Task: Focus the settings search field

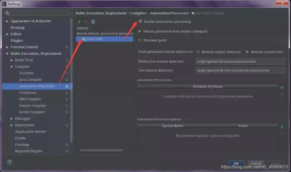Action: 37,13
